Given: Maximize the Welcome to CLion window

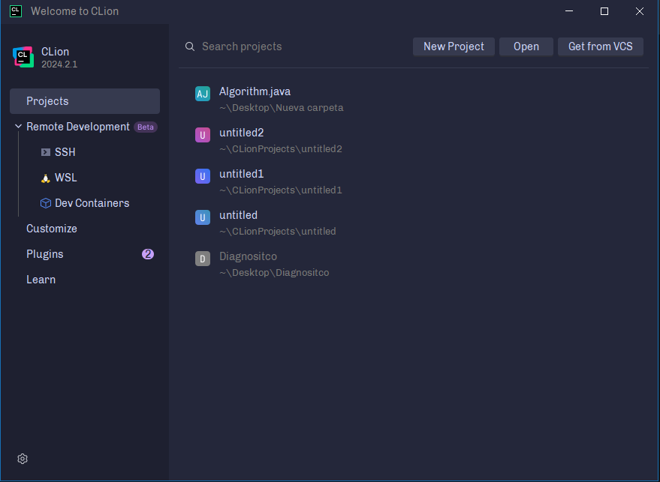Looking at the screenshot, I should coord(604,11).
